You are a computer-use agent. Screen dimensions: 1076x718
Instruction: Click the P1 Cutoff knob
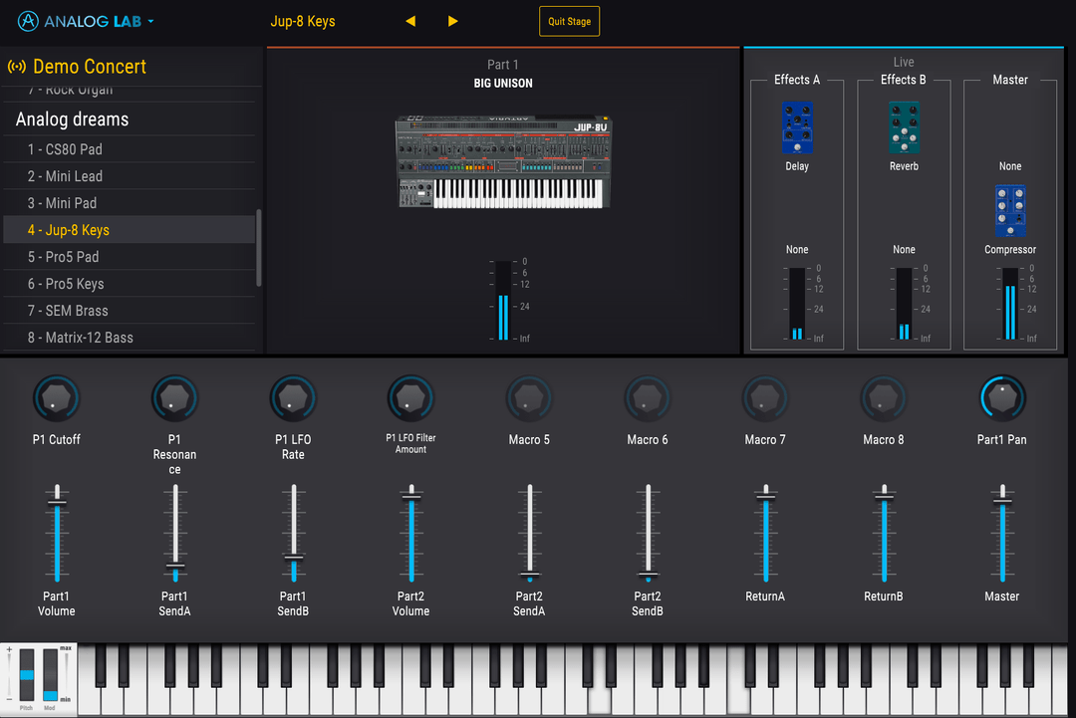point(56,397)
